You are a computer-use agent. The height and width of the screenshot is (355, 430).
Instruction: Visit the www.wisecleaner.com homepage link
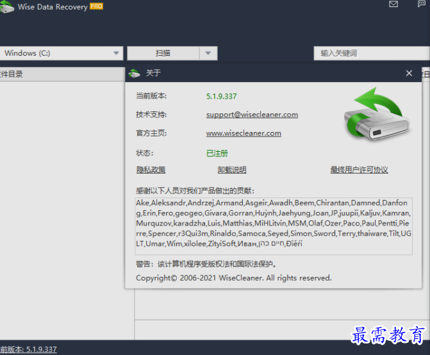[244, 133]
